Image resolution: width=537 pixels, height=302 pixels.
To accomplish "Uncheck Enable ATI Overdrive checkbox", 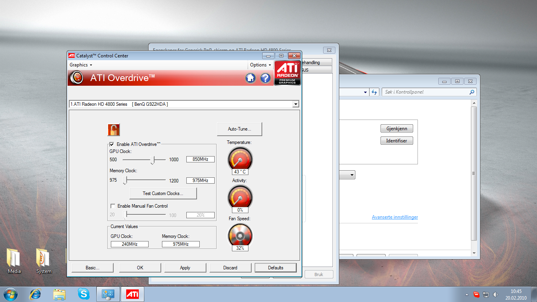I will [x=112, y=144].
